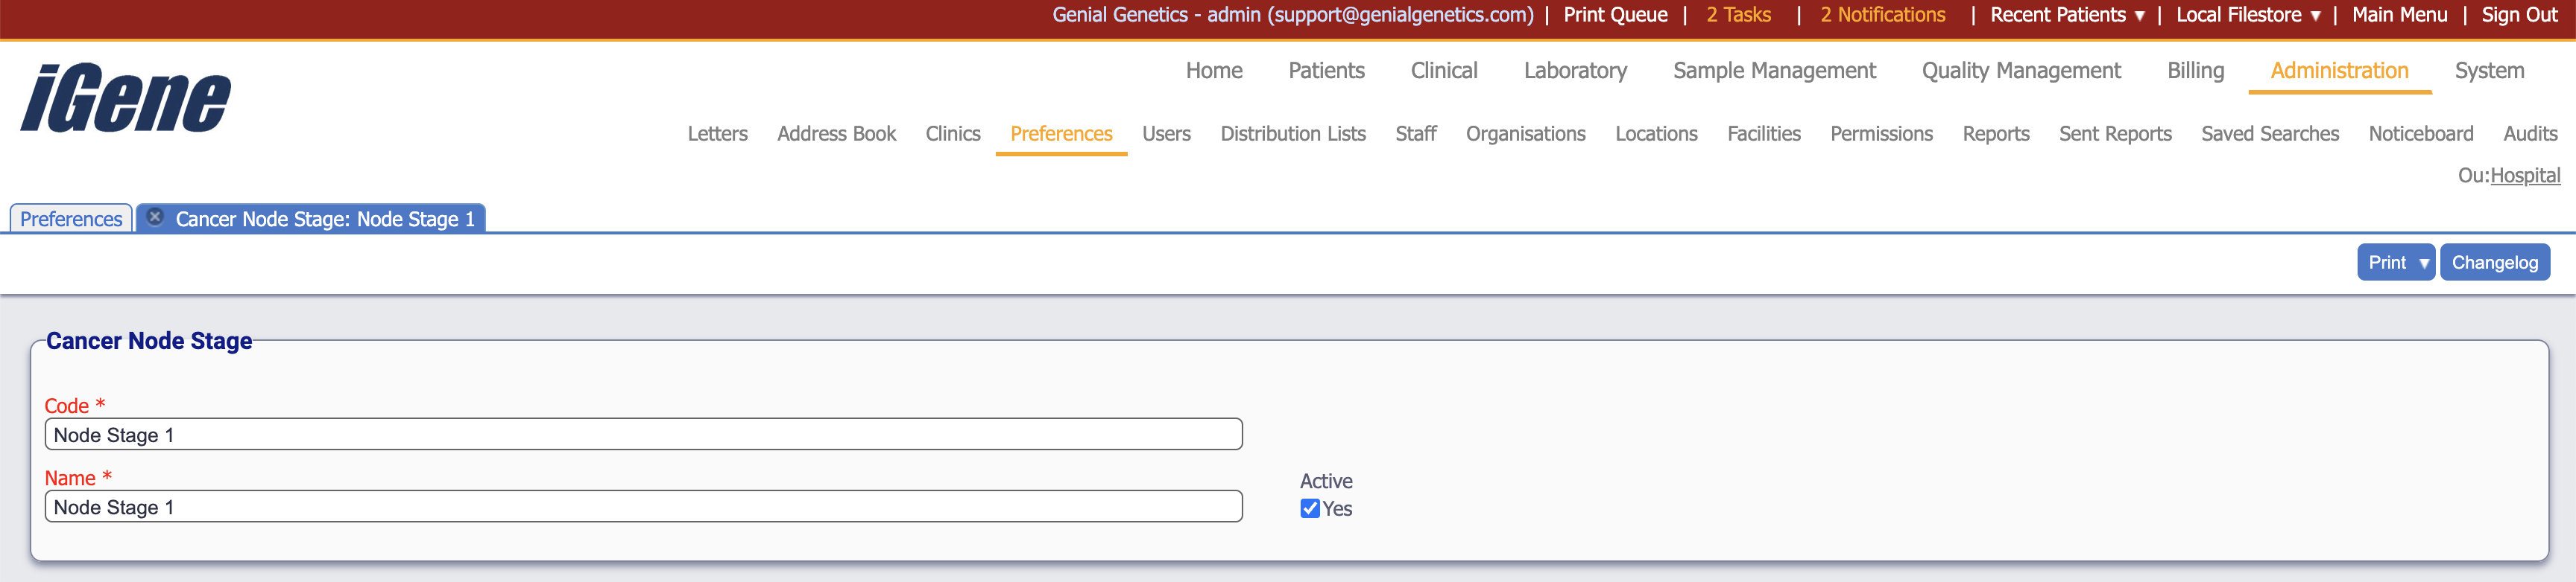
Task: View the 2 Tasks link
Action: pos(1738,15)
